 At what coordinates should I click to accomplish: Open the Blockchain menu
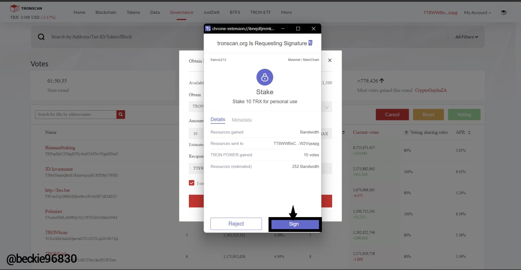[x=106, y=12]
